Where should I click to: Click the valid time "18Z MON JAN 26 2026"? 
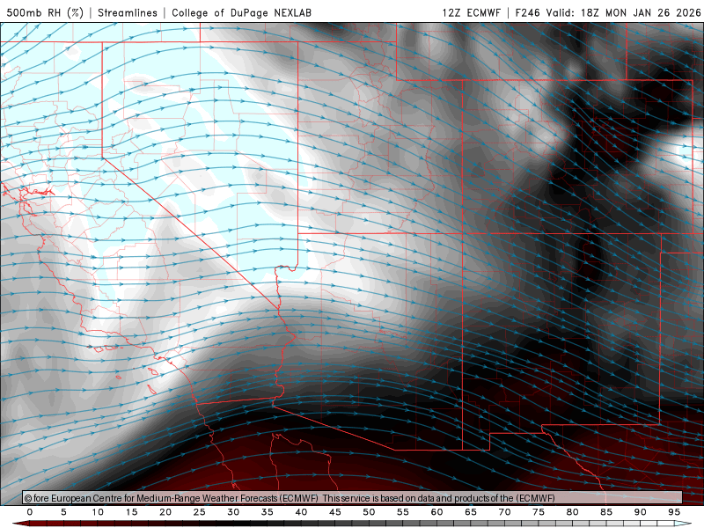(x=641, y=12)
